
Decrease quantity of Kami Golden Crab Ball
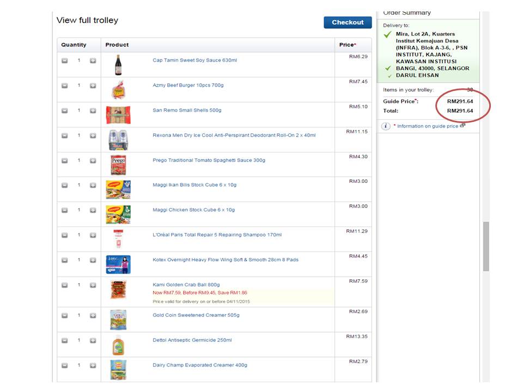(65, 285)
